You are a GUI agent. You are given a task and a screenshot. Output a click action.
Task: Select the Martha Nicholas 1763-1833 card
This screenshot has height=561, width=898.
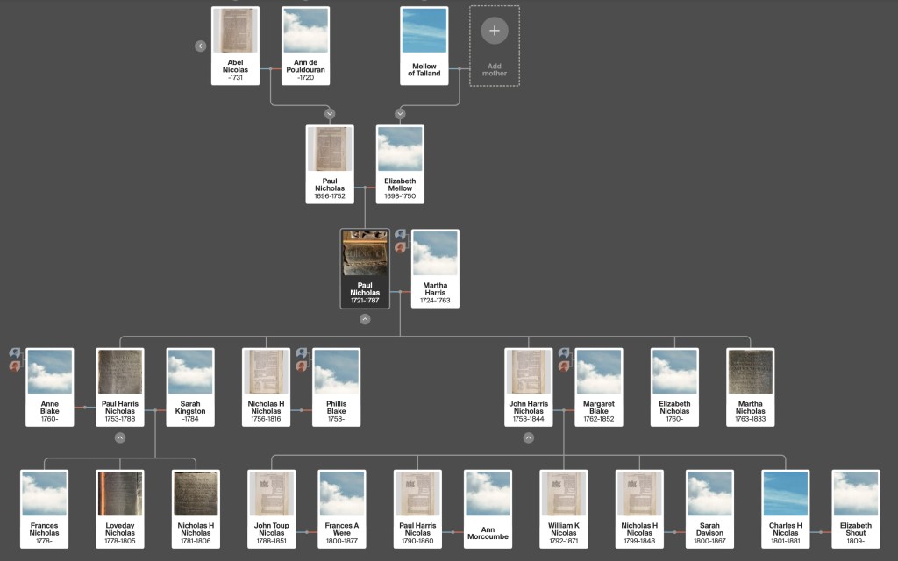coord(750,387)
